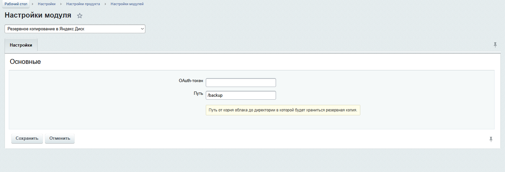Open Настройки модулей breadcrumb link

[x=127, y=4]
